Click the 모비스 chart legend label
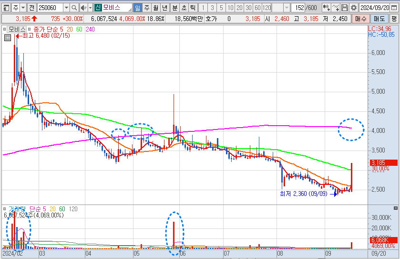 [x=17, y=29]
